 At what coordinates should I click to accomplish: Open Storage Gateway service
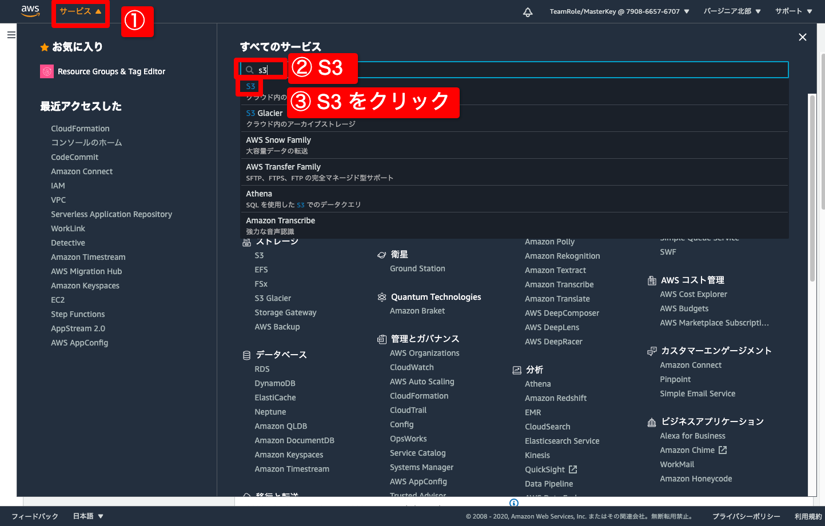coord(285,312)
